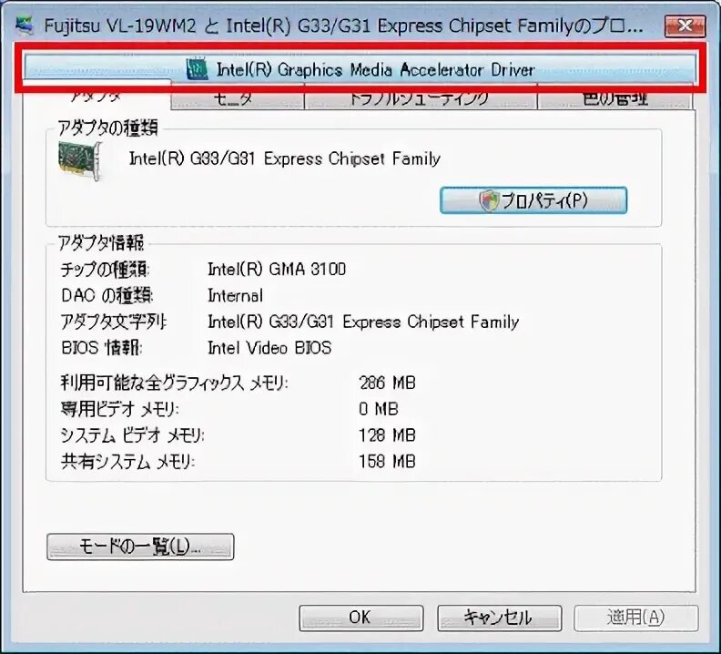The width and height of the screenshot is (721, 654).
Task: Click the shield icon on プロパティ button
Action: click(489, 200)
